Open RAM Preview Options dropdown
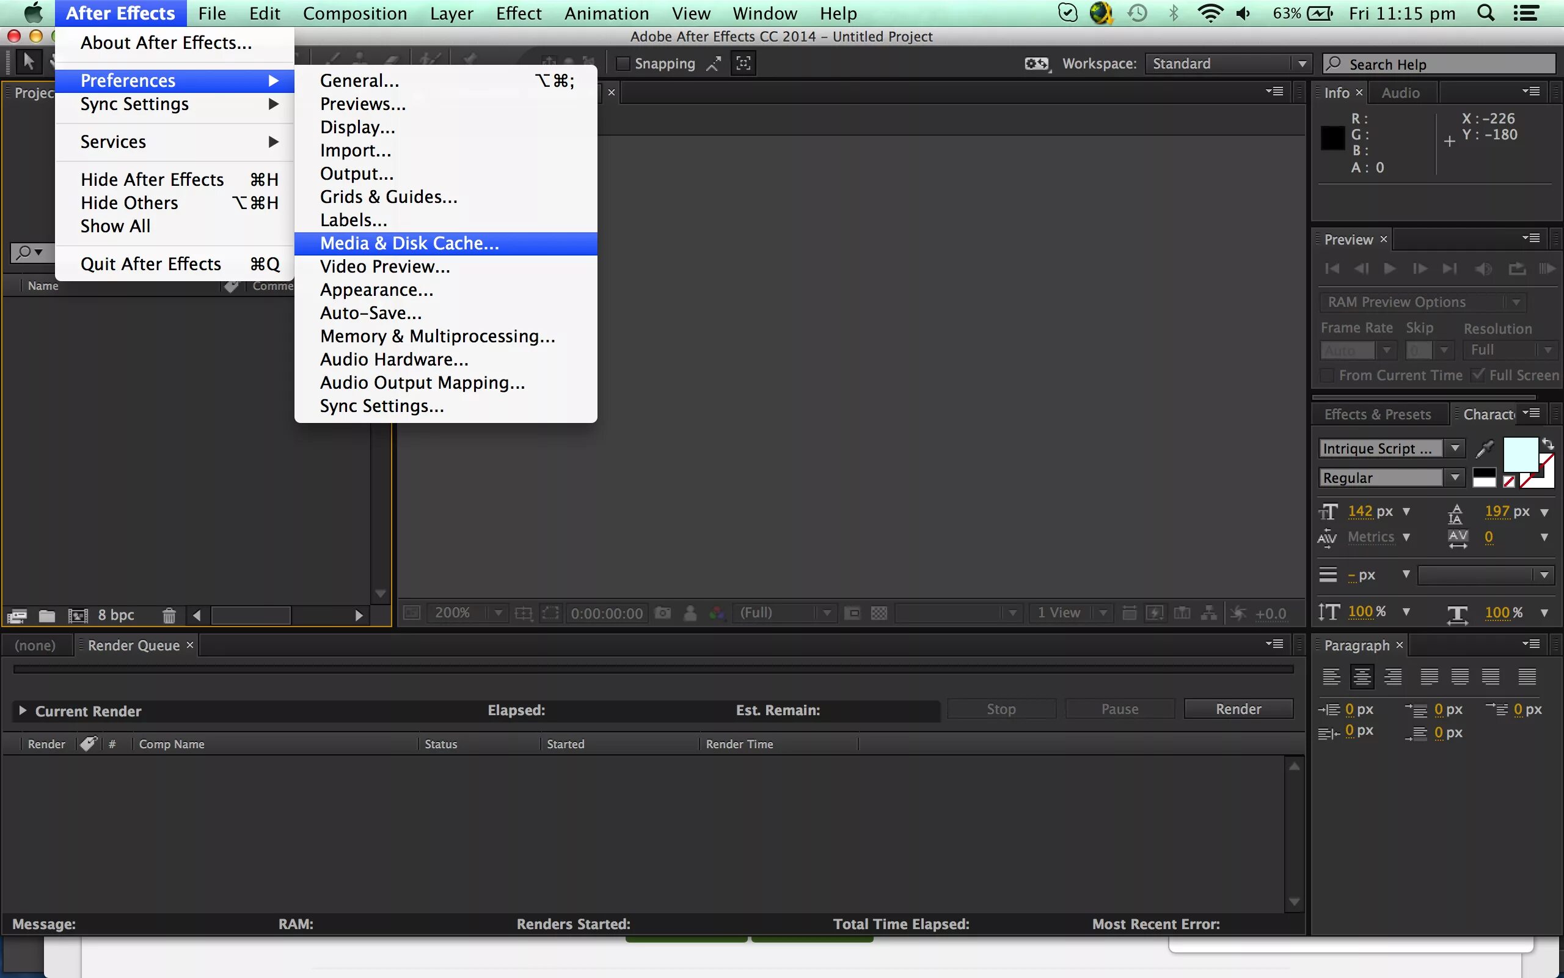Screen dimensions: 1564x978 coord(1422,302)
